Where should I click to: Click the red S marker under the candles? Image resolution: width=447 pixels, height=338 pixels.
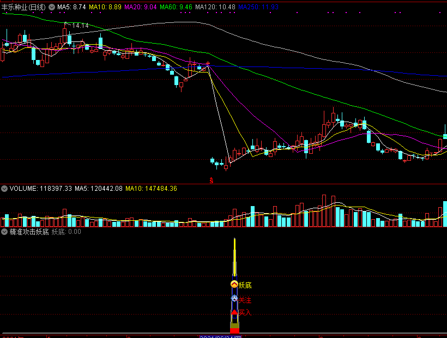click(212, 180)
